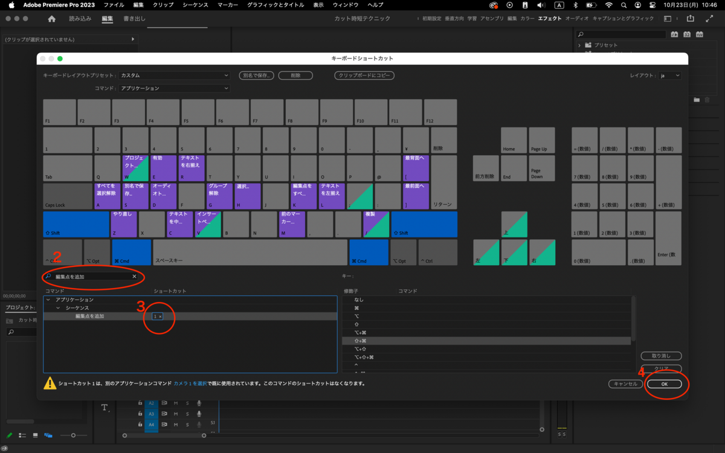Remove the '1' shortcut with its × button
The width and height of the screenshot is (725, 453).
(160, 316)
